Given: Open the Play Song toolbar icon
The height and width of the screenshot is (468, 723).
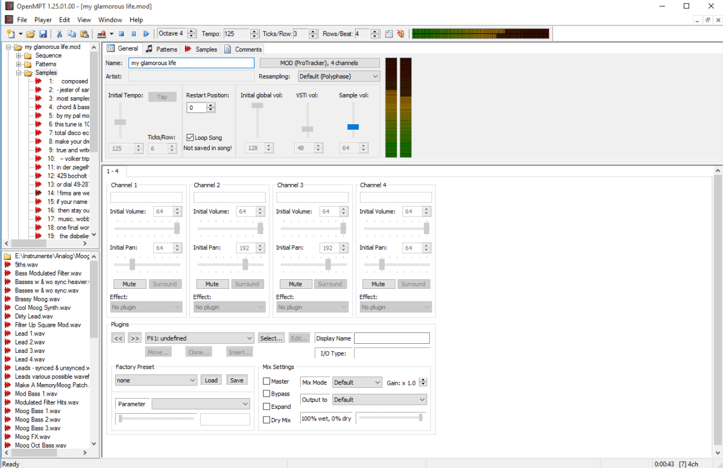Looking at the screenshot, I should pos(145,34).
